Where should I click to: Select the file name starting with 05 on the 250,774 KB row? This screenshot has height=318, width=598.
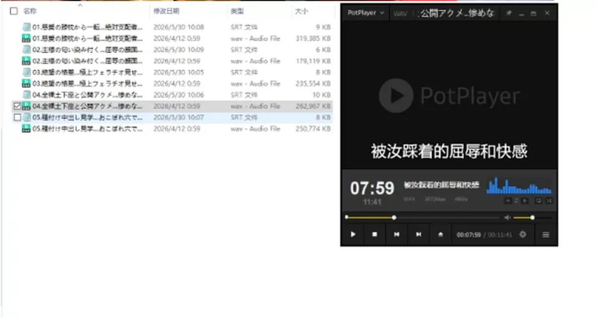click(x=87, y=128)
